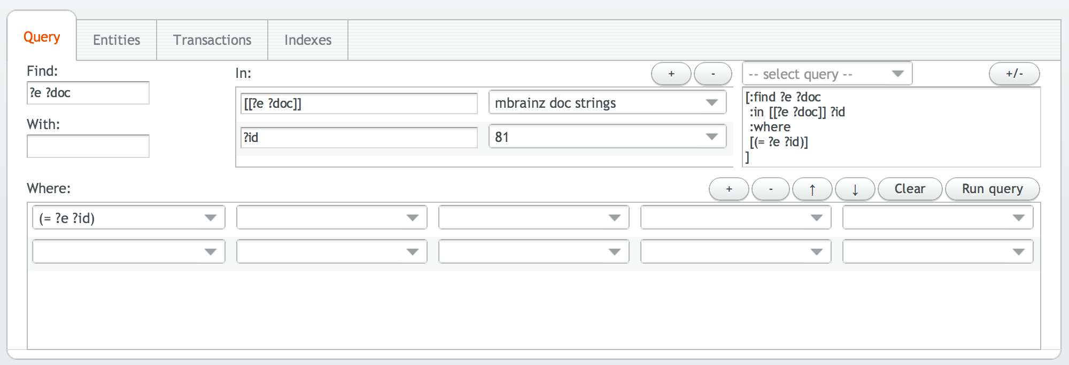Open the Indexes tab
Screen dimensions: 1069x365
point(308,40)
